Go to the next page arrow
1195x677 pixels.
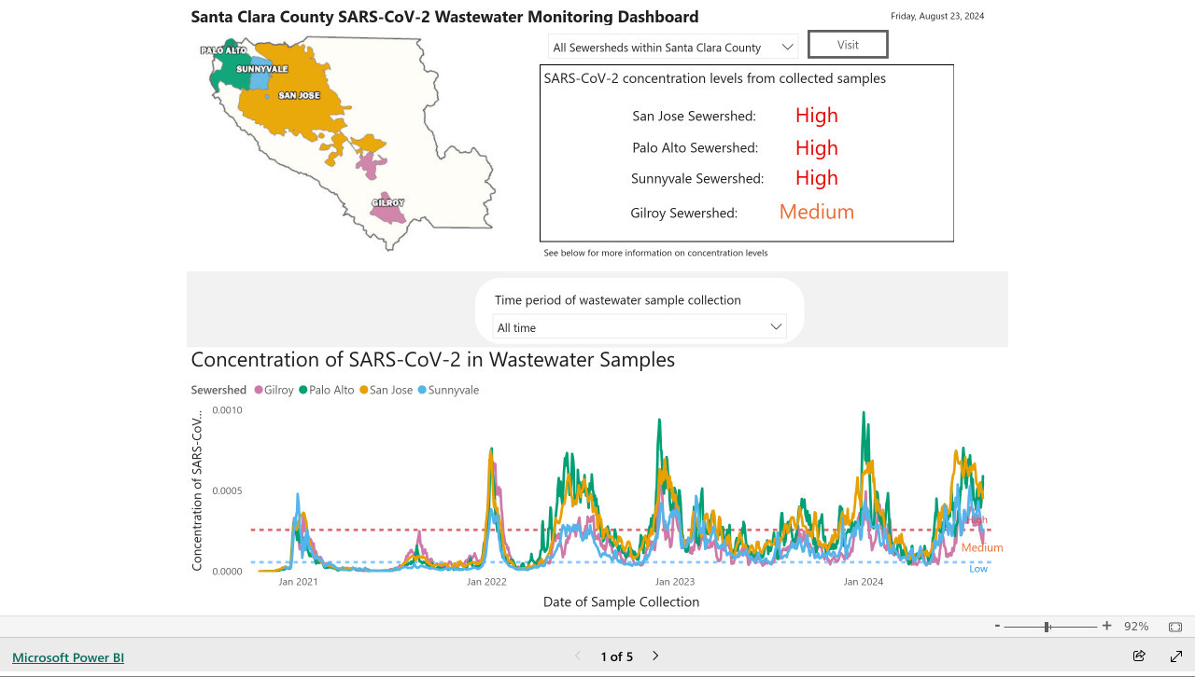point(655,656)
